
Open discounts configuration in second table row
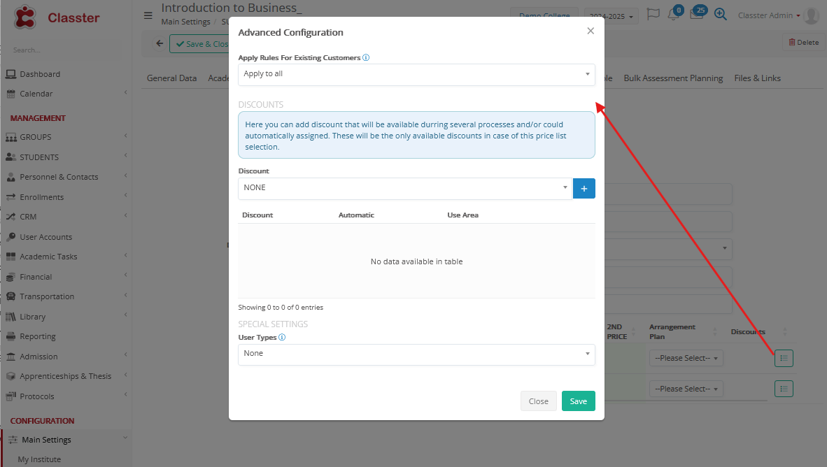(x=783, y=389)
